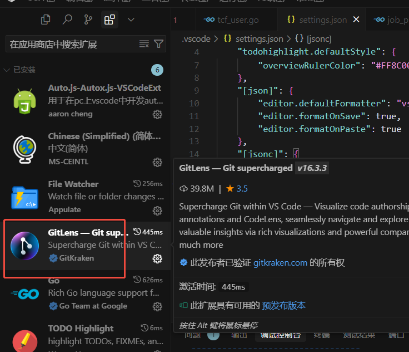Open gitkraken.com link in hover

pos(281,262)
